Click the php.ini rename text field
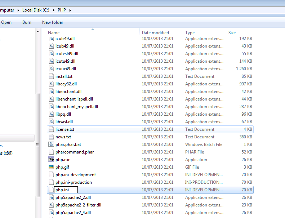This screenshot has height=218, width=285. (x=66, y=190)
